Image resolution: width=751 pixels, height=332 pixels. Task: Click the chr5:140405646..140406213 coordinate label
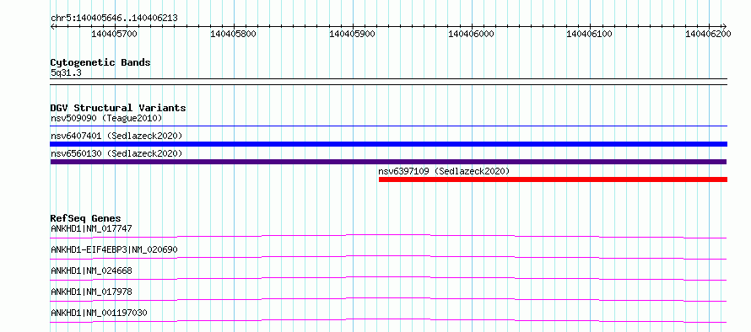(115, 19)
